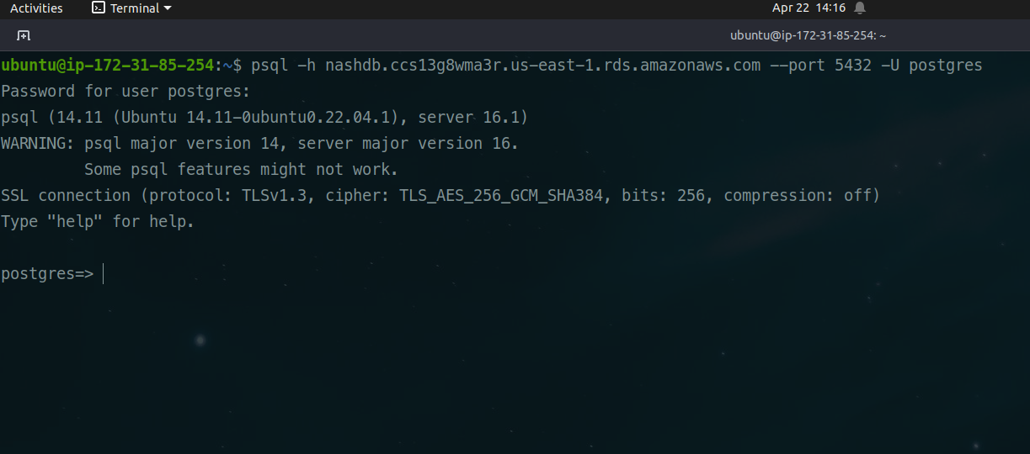Click the notification bell icon in top bar
The width and height of the screenshot is (1030, 454).
[x=859, y=8]
